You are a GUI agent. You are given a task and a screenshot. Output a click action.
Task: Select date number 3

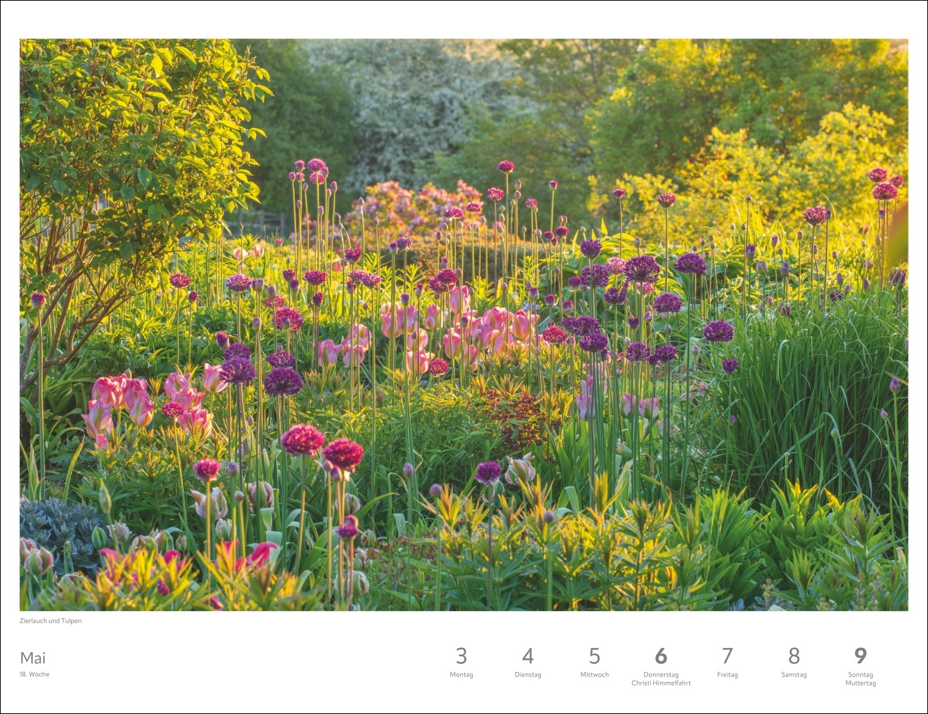pos(461,656)
